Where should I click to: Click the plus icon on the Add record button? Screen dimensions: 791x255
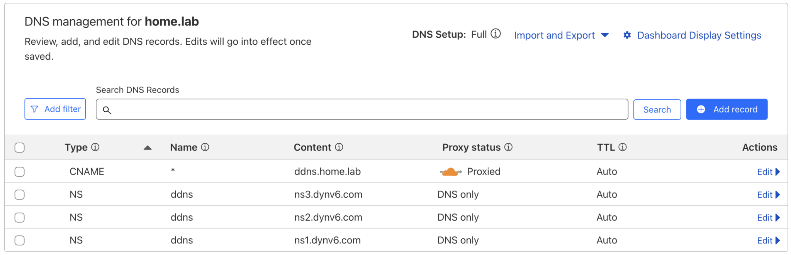701,109
